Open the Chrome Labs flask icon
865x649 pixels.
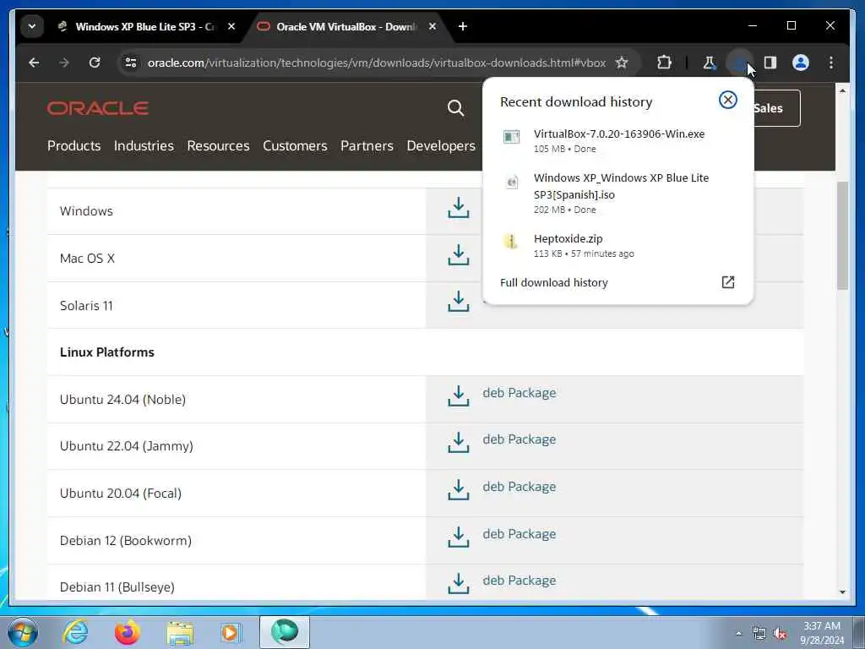click(710, 63)
